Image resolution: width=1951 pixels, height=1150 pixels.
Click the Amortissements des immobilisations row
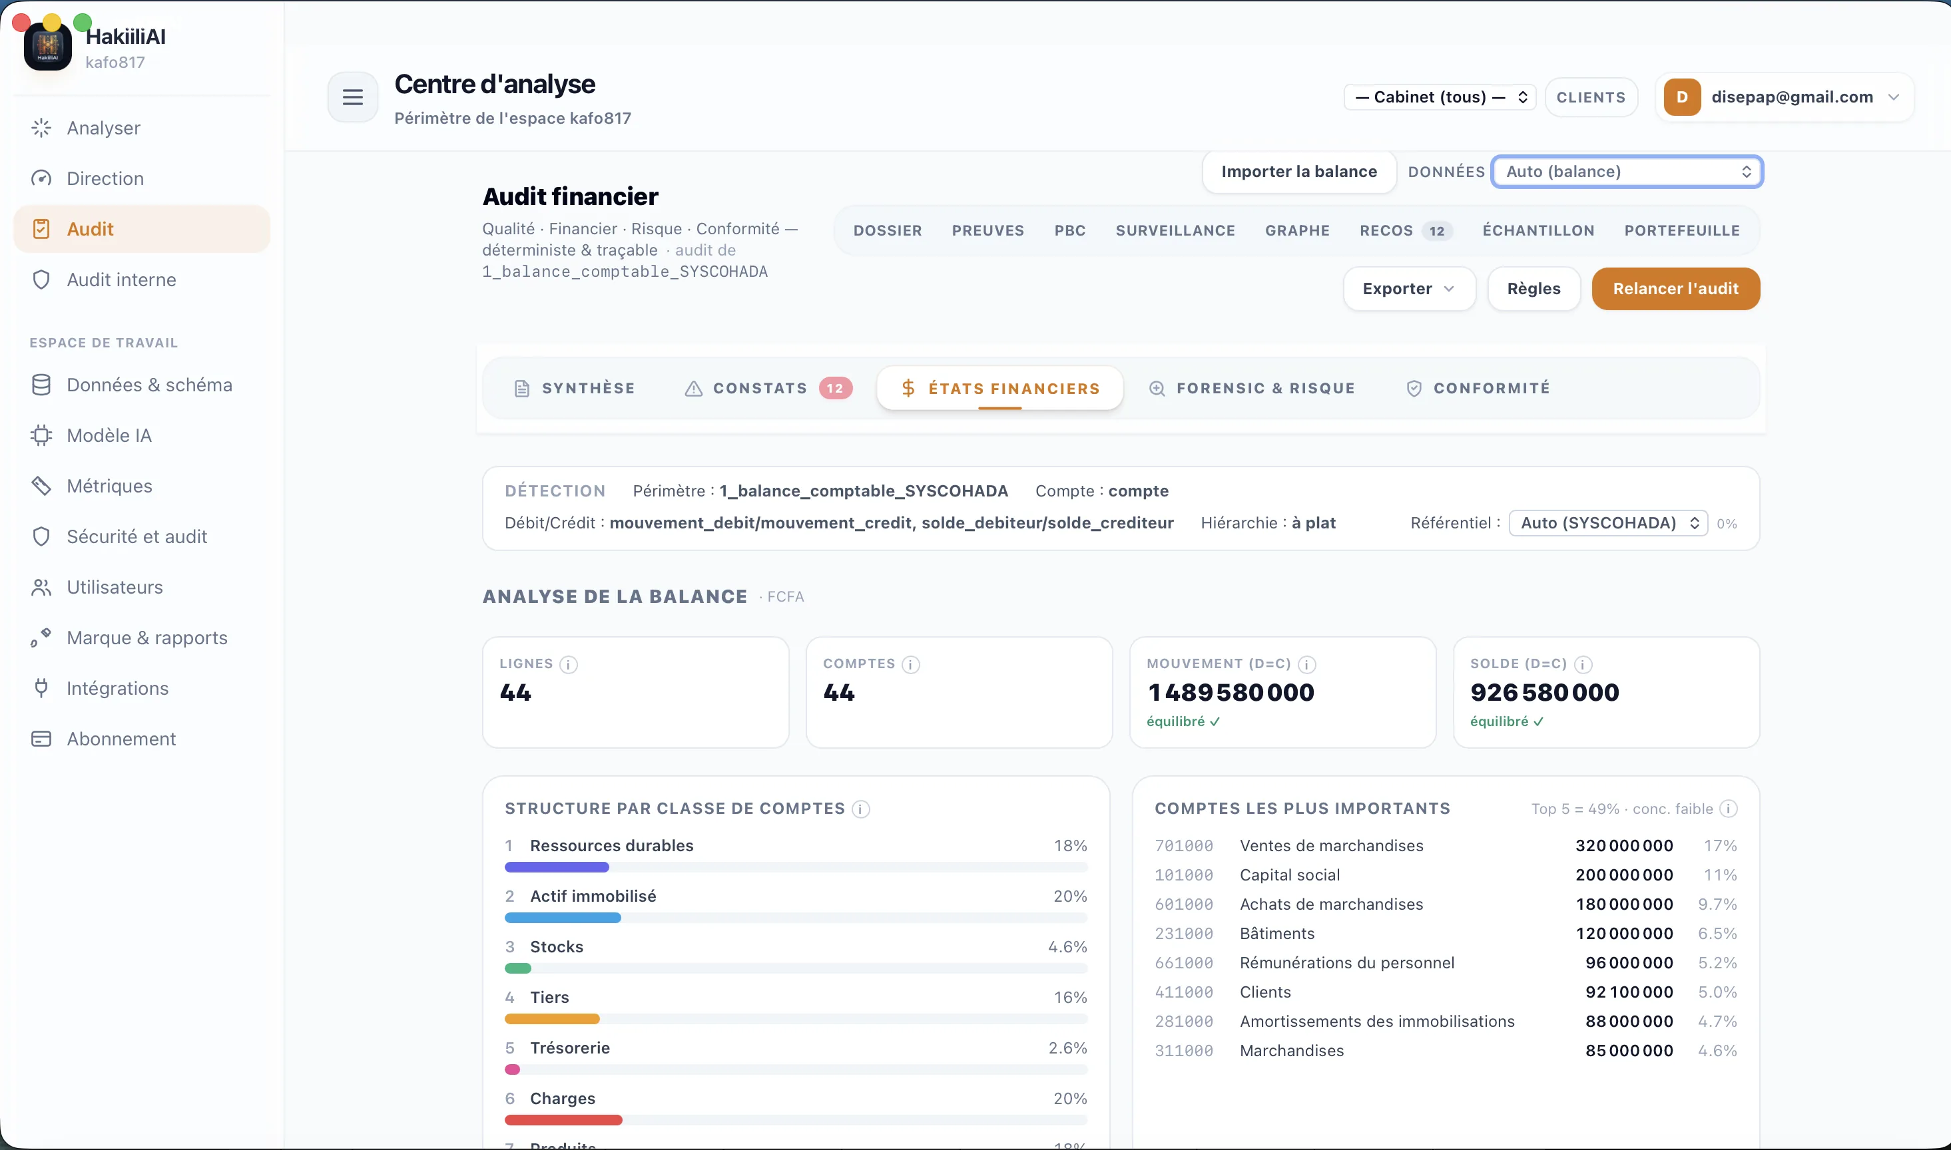[x=1446, y=1022]
